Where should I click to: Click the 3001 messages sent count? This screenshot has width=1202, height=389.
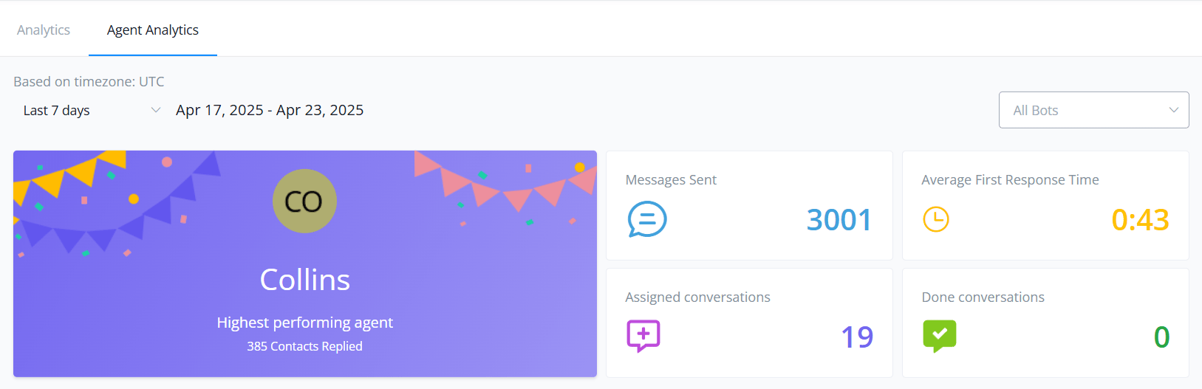839,220
